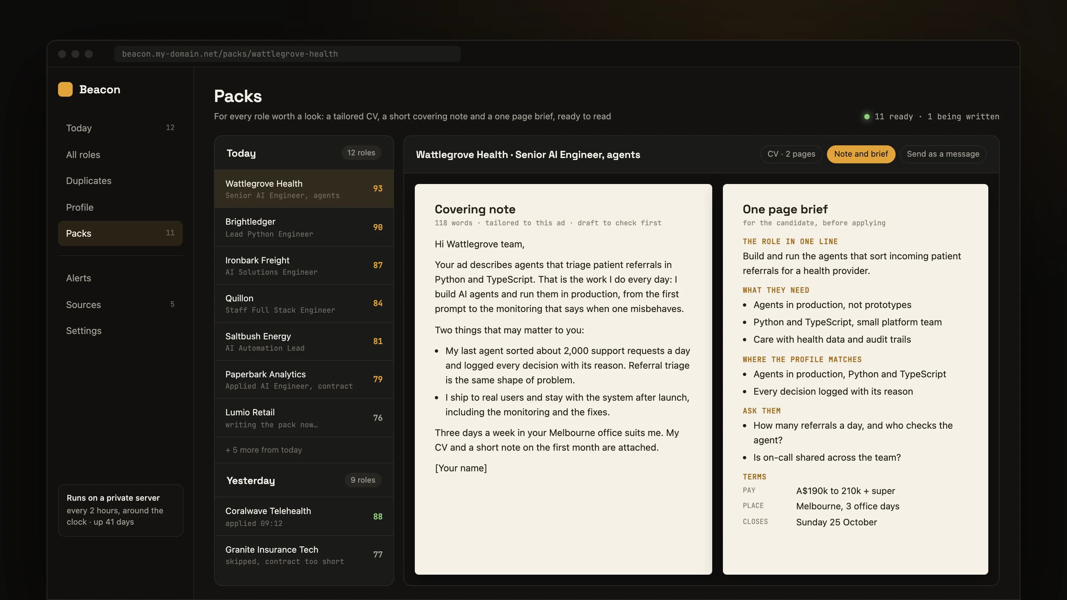
Task: Click the green ready status dot
Action: pos(867,117)
